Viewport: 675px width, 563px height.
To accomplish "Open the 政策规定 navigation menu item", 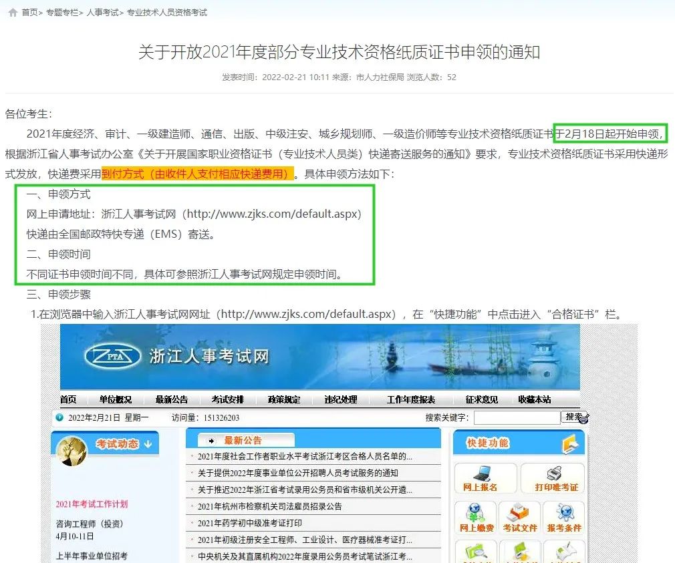I will [284, 399].
